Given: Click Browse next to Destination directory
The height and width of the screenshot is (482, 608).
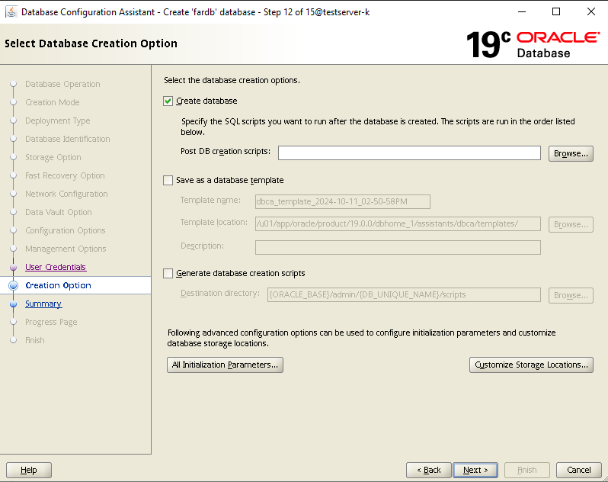Looking at the screenshot, I should point(571,295).
